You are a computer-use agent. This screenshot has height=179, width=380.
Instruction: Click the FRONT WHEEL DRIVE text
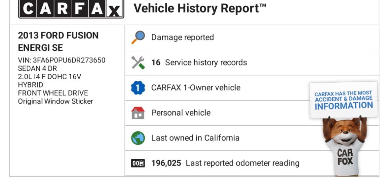click(53, 93)
